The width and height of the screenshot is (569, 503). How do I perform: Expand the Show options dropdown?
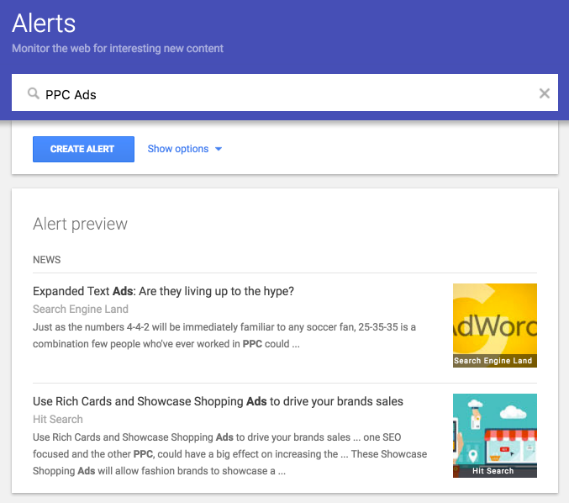[x=185, y=149]
